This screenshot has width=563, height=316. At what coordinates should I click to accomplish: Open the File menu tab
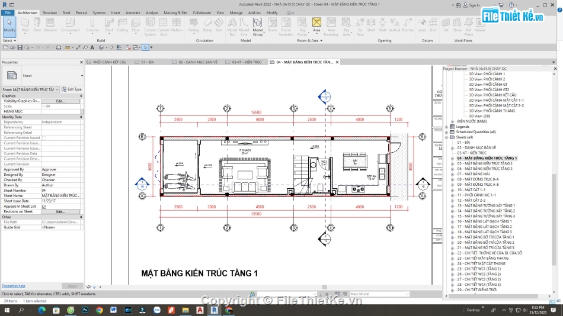click(8, 12)
